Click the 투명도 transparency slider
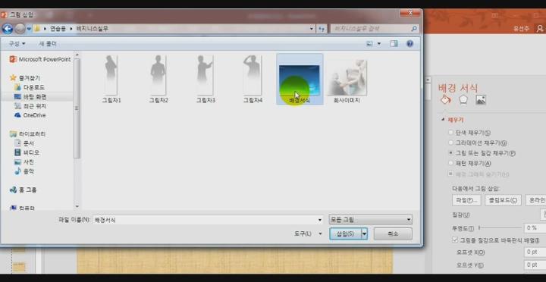Viewport: 546px width, 282px height. pos(500,228)
